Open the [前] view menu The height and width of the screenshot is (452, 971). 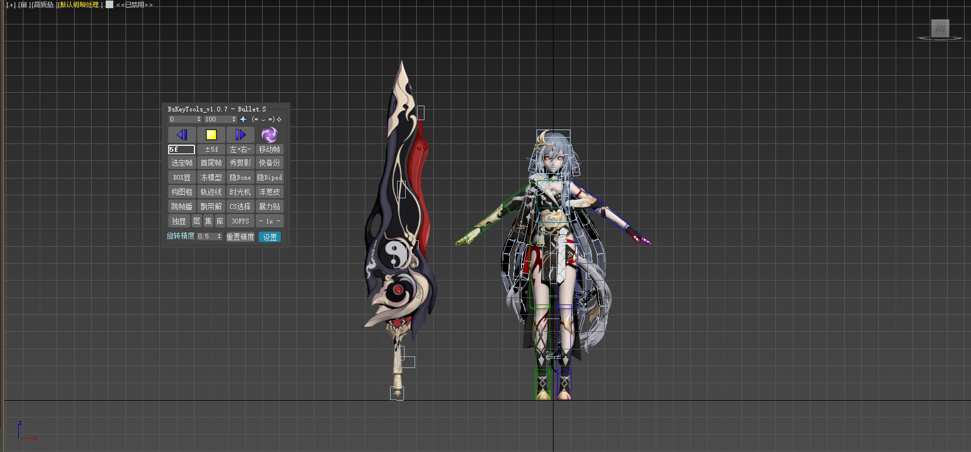click(x=24, y=5)
